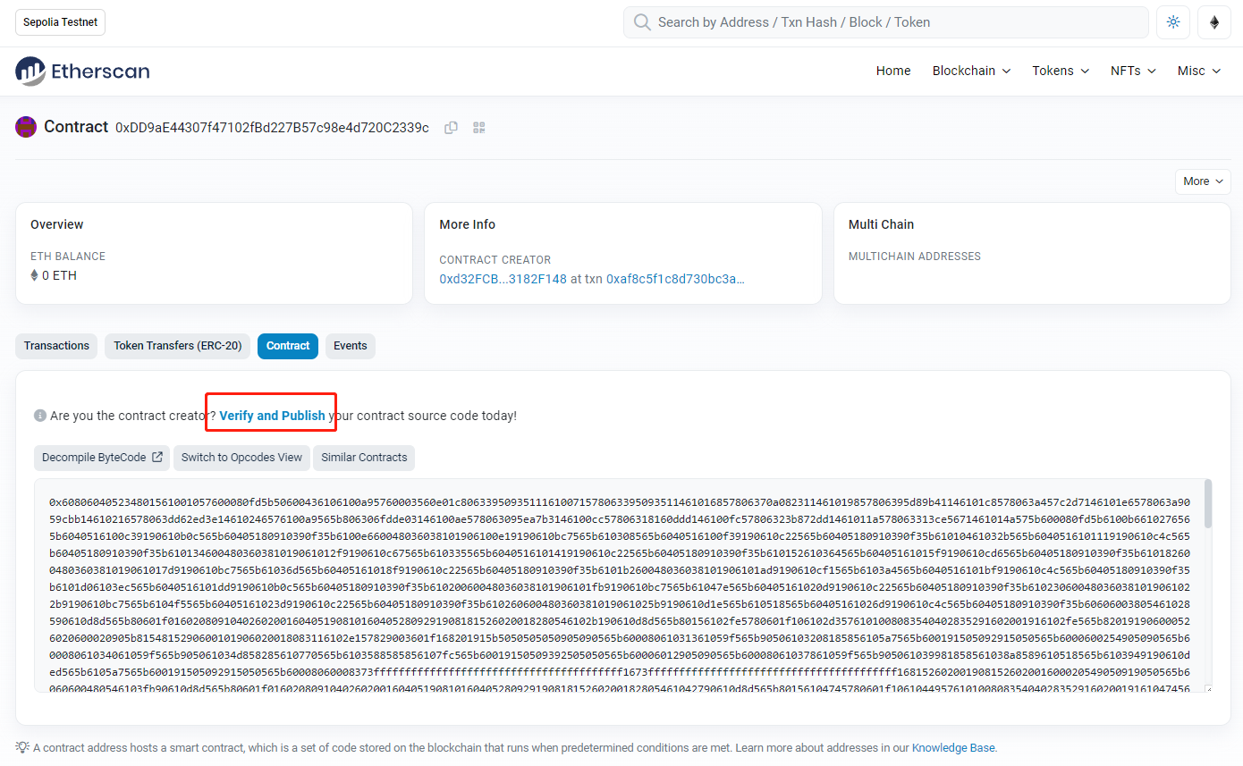The width and height of the screenshot is (1243, 766).
Task: Select the Contract tab
Action: pos(288,346)
